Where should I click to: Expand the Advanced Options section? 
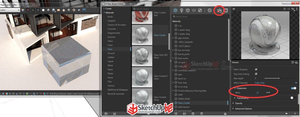pyautogui.click(x=233, y=109)
